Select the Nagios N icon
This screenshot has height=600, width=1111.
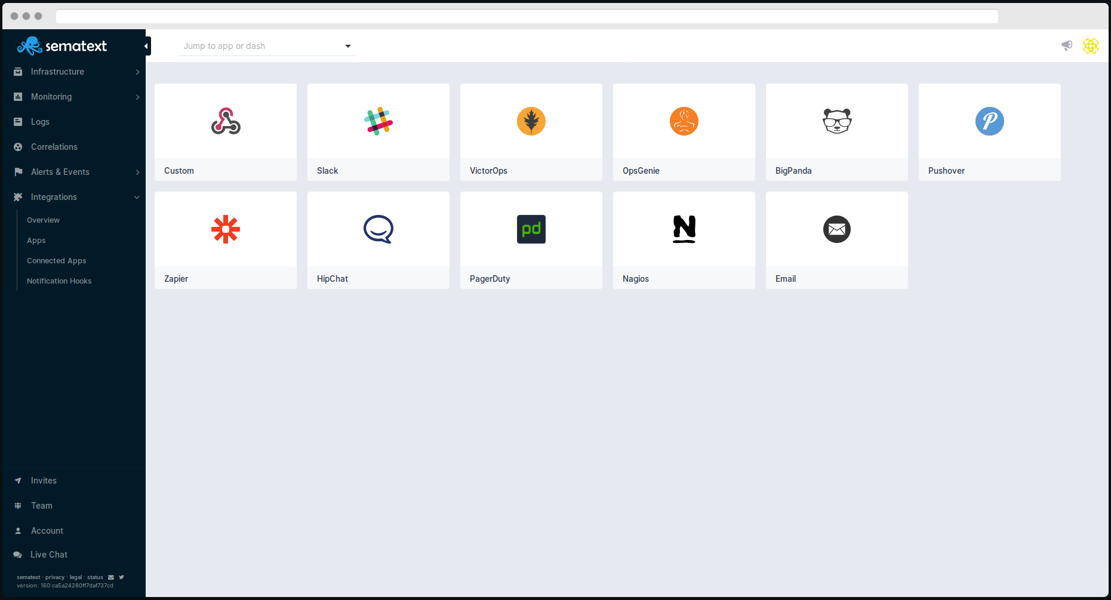(x=684, y=229)
